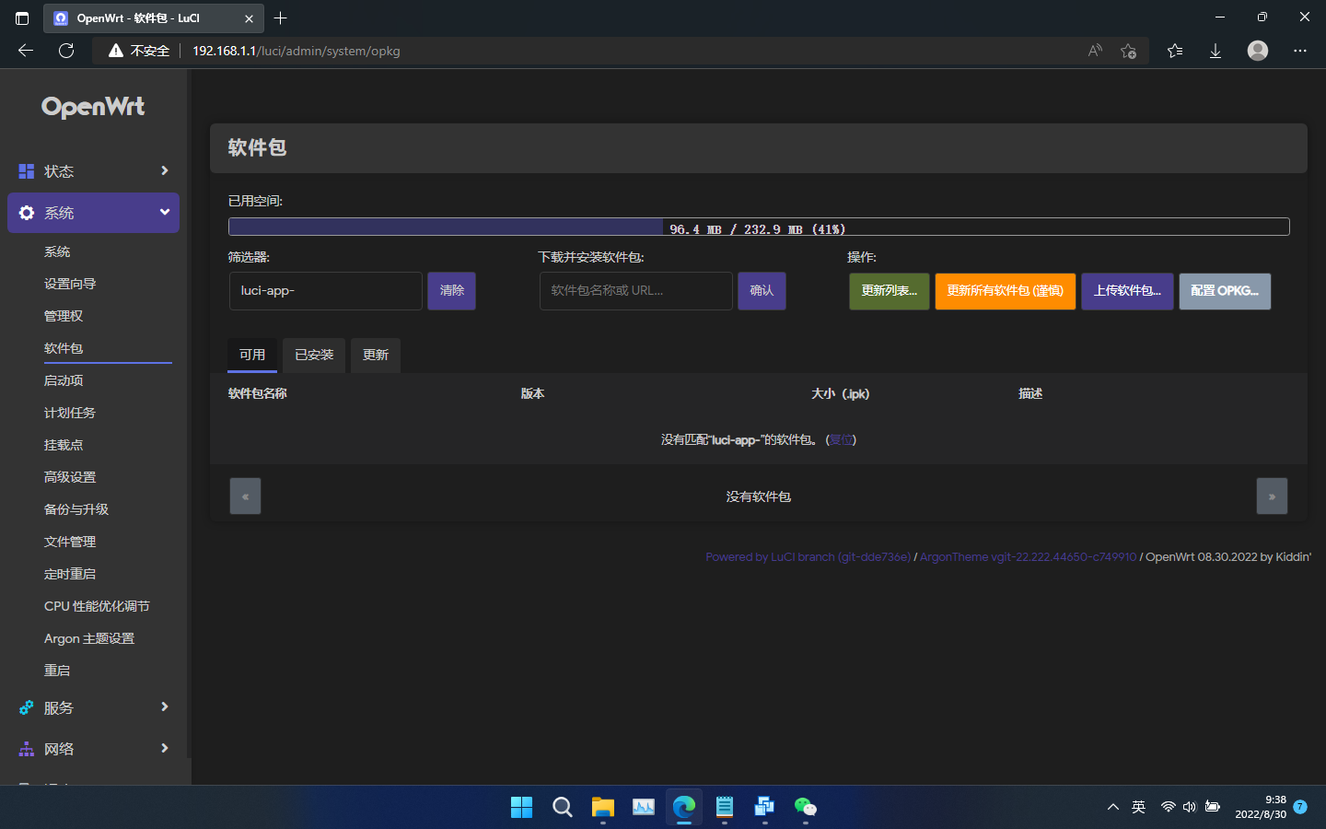Click the 确认 install button
The image size is (1326, 829).
click(762, 291)
